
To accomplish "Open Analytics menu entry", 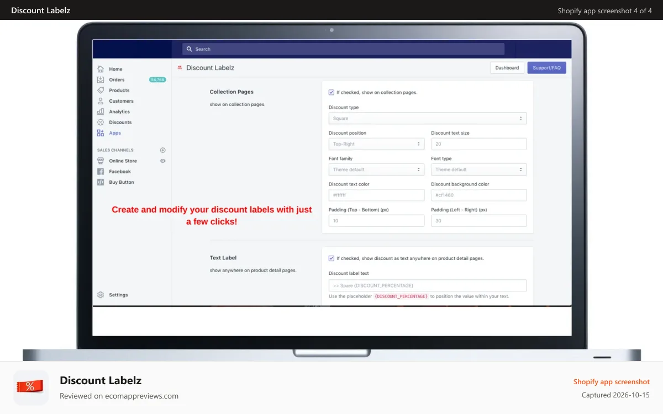I will tap(119, 112).
